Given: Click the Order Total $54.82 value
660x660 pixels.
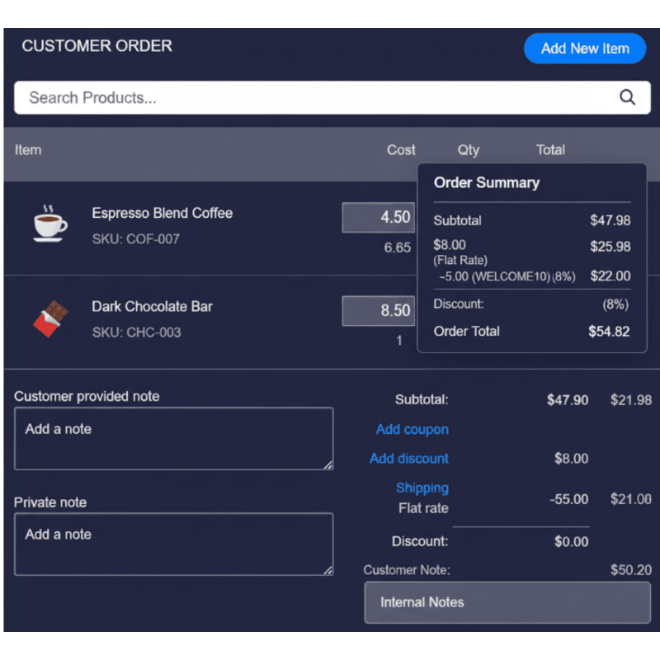Looking at the screenshot, I should 609,332.
